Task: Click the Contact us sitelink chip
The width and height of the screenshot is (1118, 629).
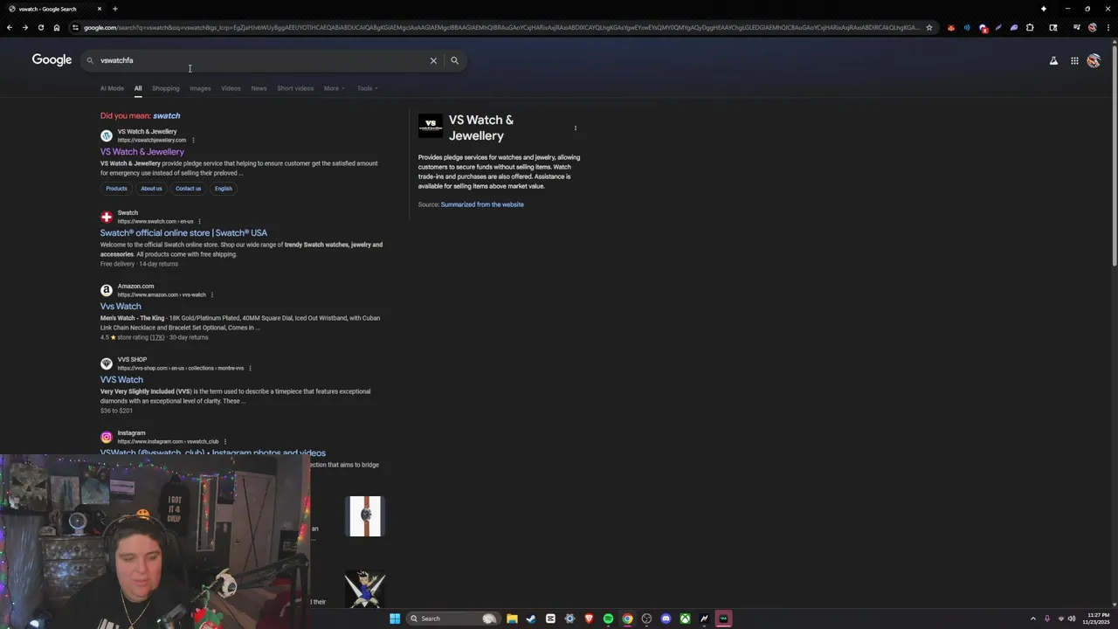Action: [x=188, y=189]
